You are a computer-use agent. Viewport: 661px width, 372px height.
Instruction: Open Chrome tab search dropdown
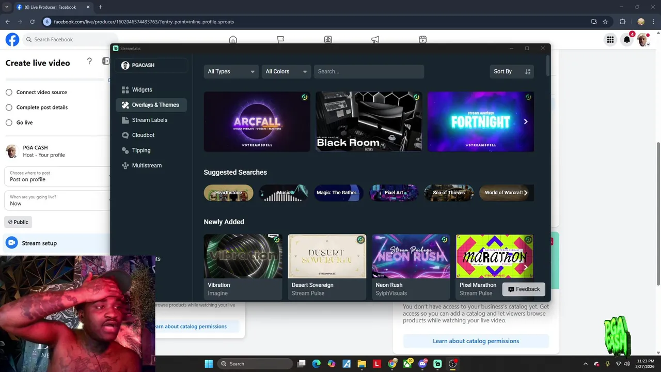[x=7, y=7]
